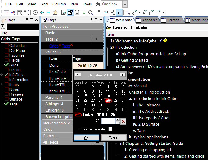The width and height of the screenshot is (208, 160).
Task: Click the delete time red X
Action: point(123,121)
